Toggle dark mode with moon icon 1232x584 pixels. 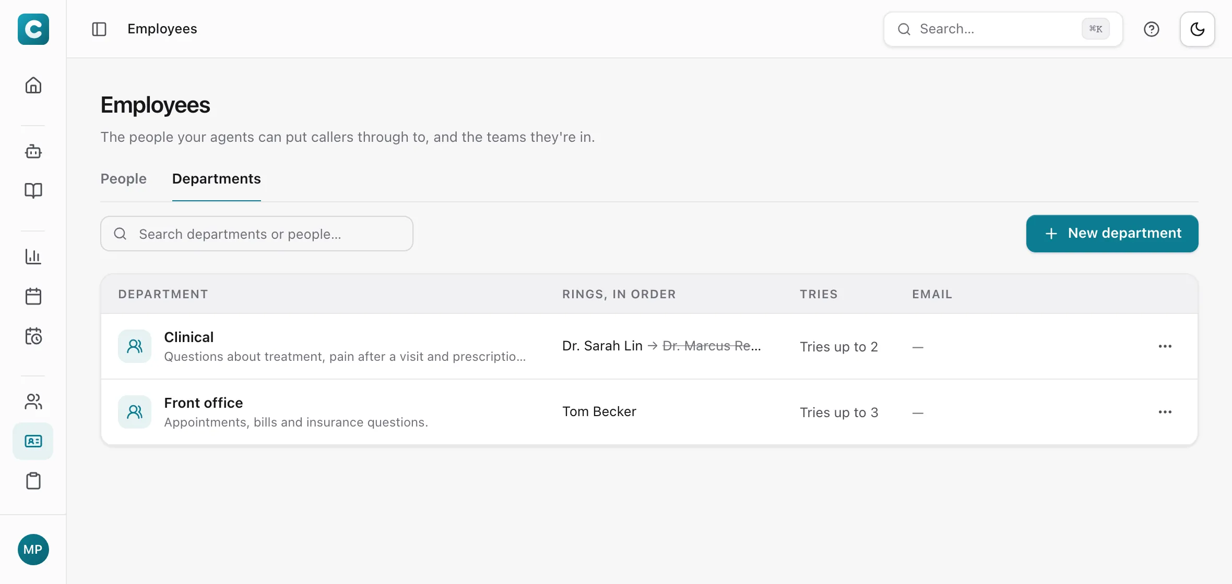pyautogui.click(x=1198, y=29)
